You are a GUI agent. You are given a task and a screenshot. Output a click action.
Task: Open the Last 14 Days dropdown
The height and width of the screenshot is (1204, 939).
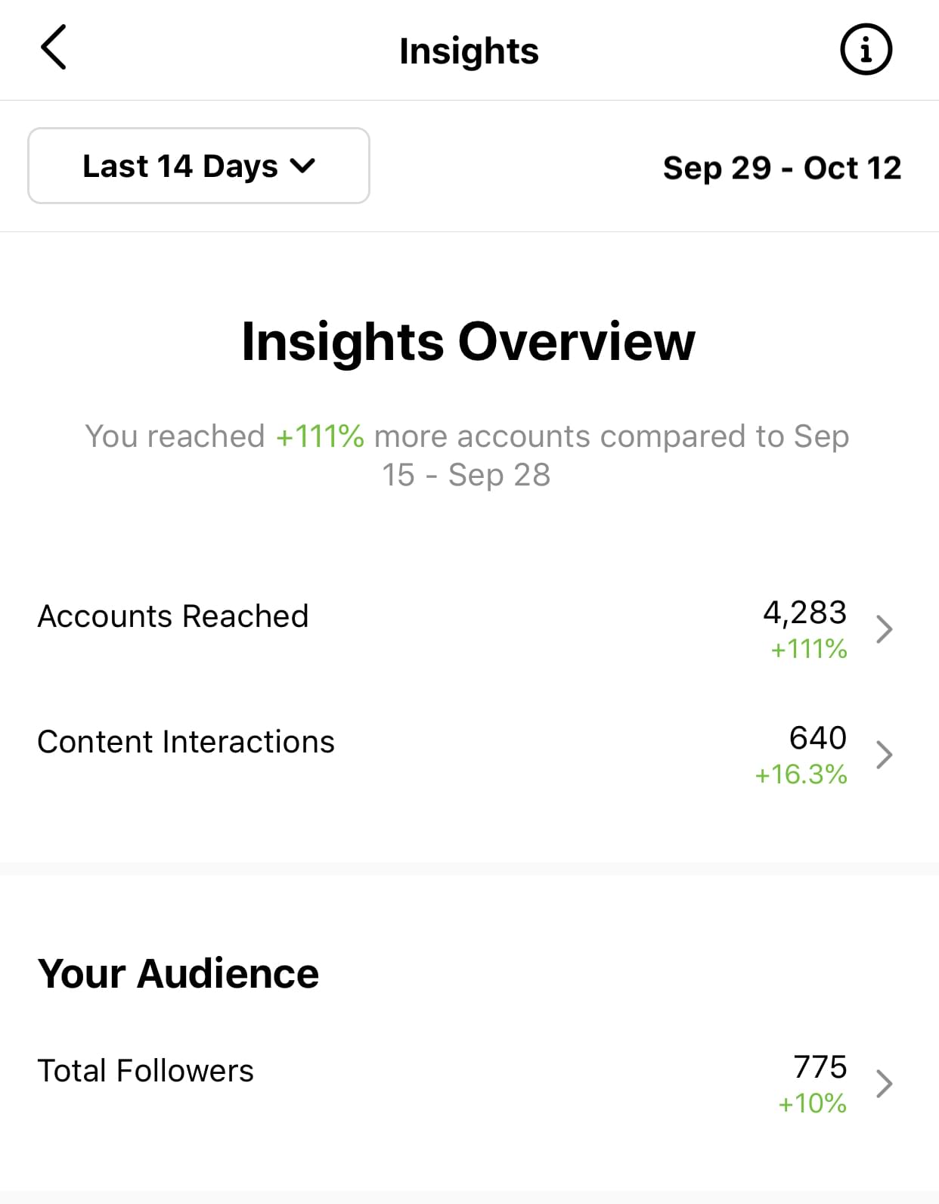[x=199, y=166]
